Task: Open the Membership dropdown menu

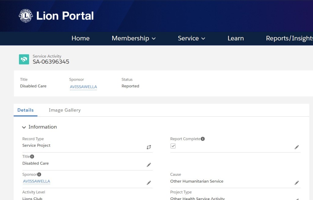Action: click(134, 38)
